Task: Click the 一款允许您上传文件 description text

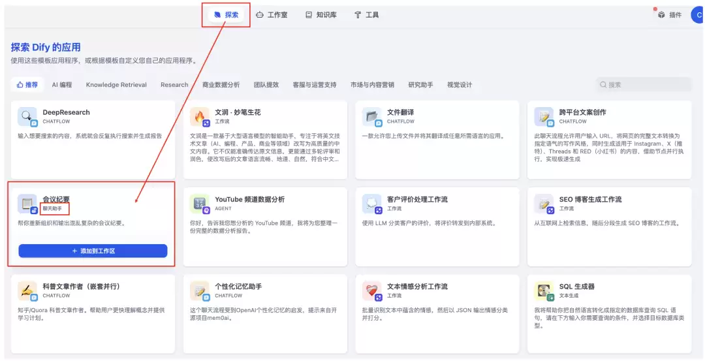Action: pos(433,136)
